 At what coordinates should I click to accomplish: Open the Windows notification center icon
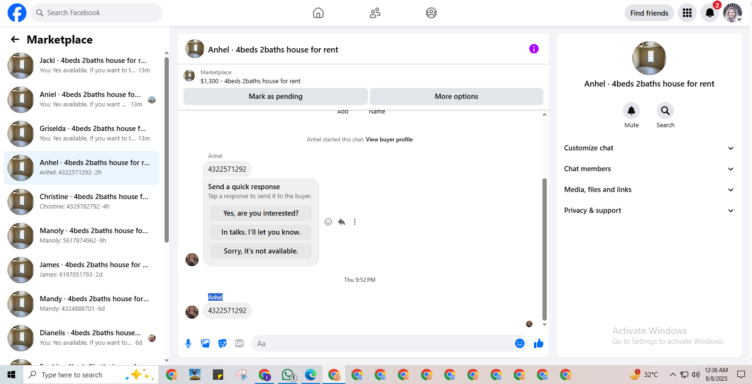pos(741,375)
